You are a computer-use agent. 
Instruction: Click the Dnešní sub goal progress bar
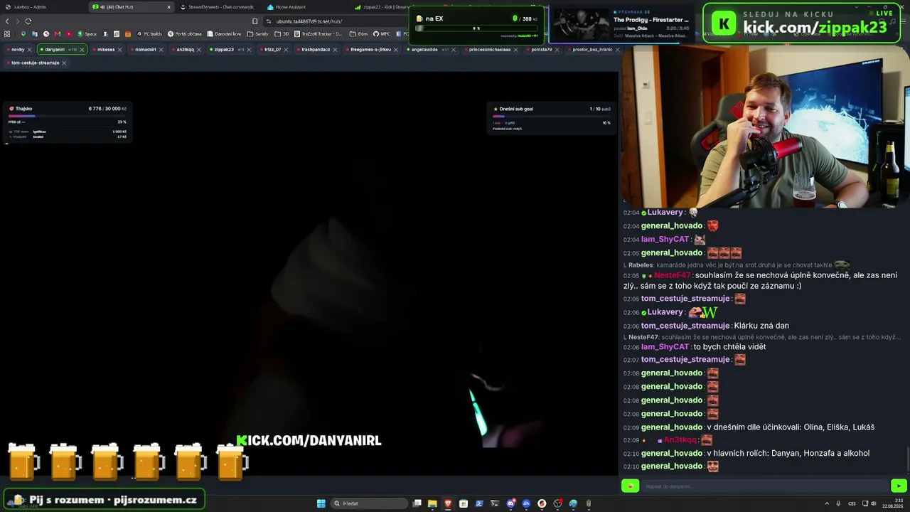point(551,116)
